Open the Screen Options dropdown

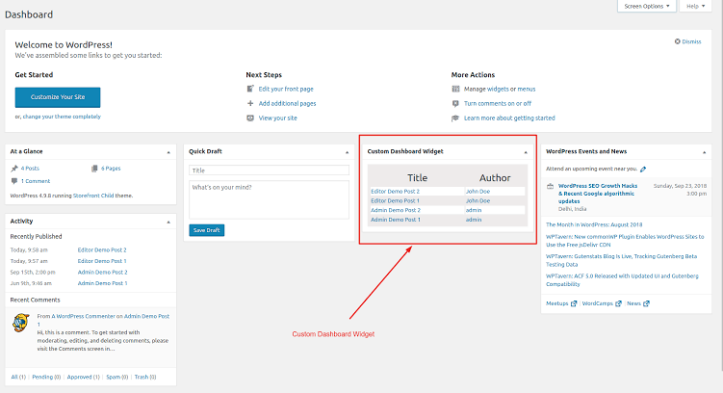(646, 6)
